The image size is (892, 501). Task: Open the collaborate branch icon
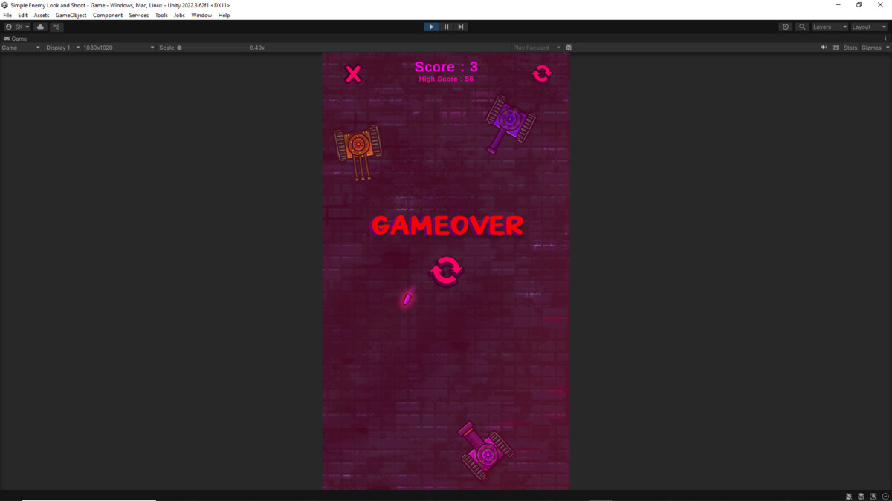(56, 27)
